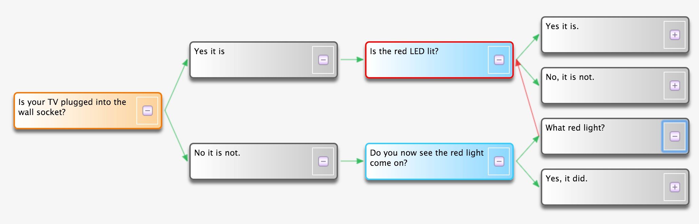Screen dimensions: 699x224
Task: Expand the 'No, it is not.' answer node
Action: [675, 86]
